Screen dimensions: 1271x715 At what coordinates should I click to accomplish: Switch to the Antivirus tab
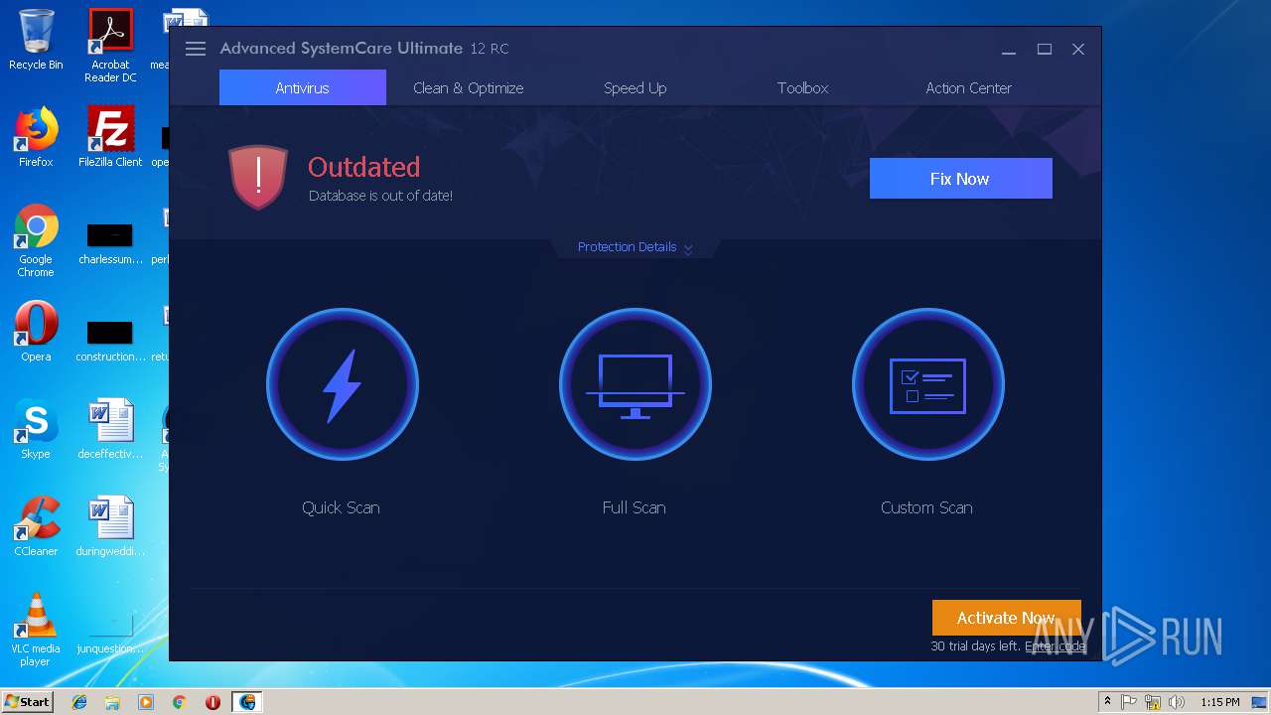[x=302, y=87]
